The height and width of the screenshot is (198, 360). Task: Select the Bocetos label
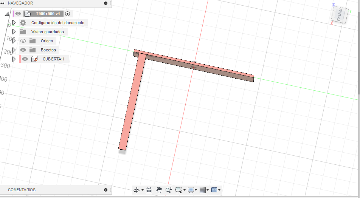tap(48, 50)
